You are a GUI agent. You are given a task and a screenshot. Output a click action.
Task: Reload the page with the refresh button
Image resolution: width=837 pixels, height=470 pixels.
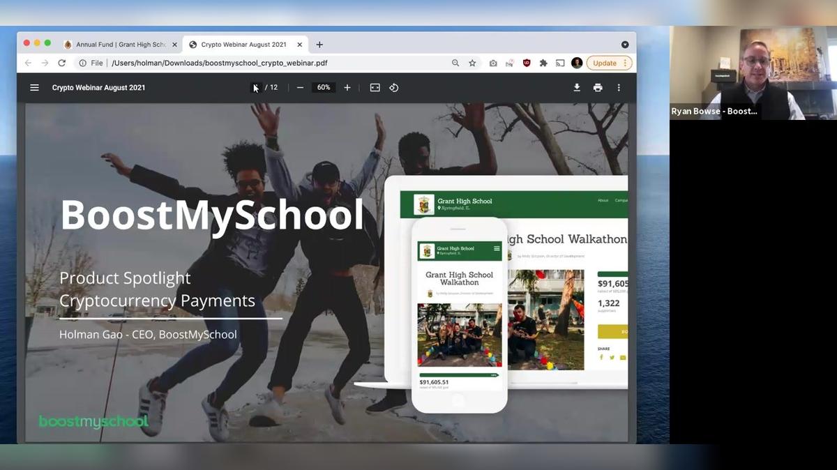[x=62, y=63]
